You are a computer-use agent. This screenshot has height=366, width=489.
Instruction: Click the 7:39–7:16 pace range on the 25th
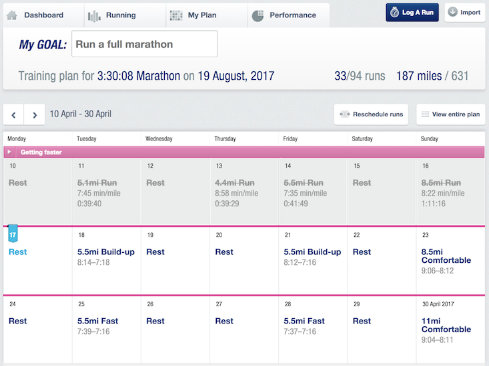coord(93,331)
